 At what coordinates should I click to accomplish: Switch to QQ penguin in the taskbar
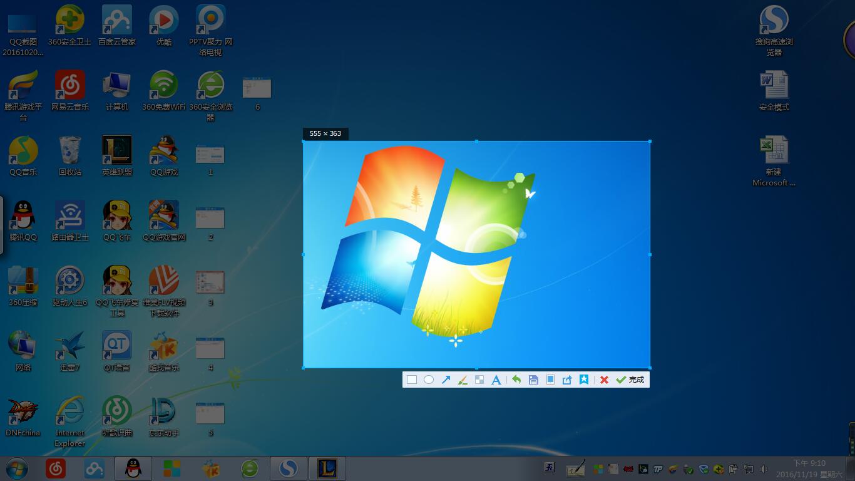(x=133, y=468)
